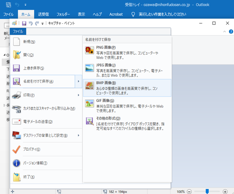Open Outlook ファイル tab

pyautogui.click(x=8, y=15)
